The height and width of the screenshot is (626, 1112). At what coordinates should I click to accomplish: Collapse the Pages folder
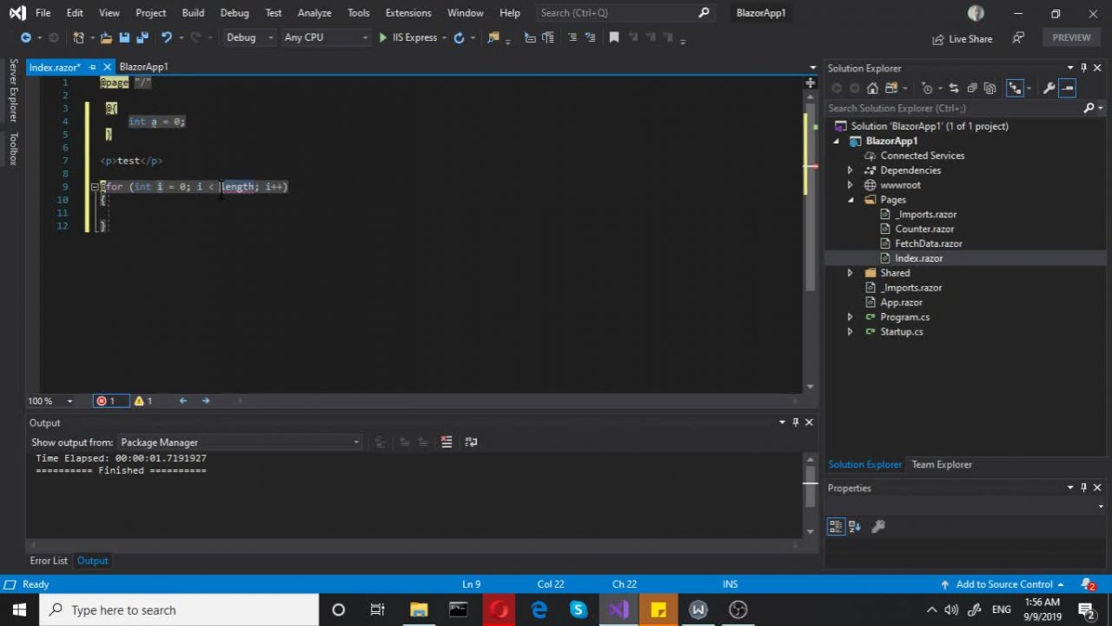pos(850,199)
